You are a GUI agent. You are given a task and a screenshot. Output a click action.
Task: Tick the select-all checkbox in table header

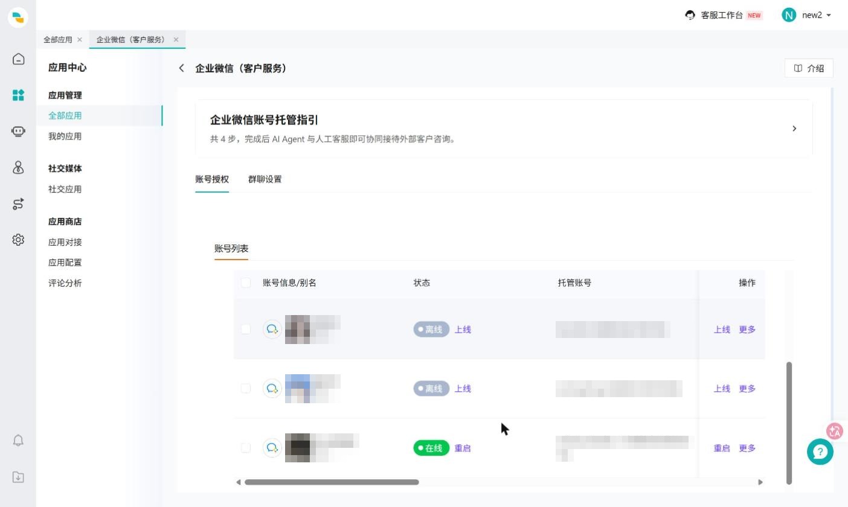coord(246,282)
